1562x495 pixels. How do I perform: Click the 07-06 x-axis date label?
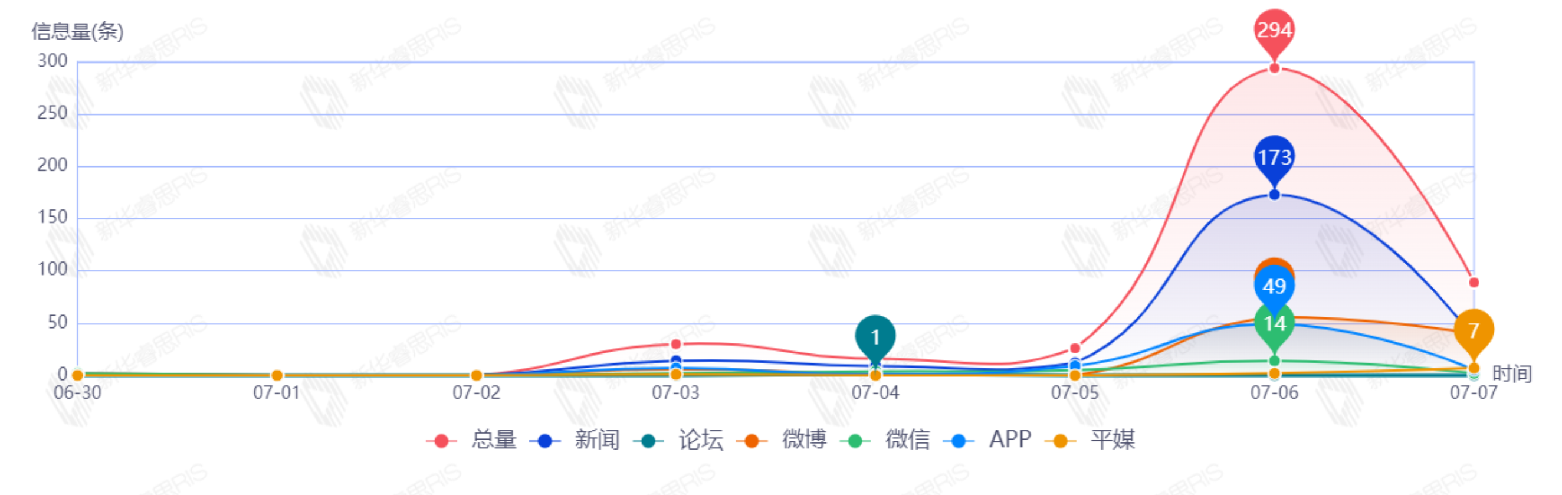(1274, 393)
